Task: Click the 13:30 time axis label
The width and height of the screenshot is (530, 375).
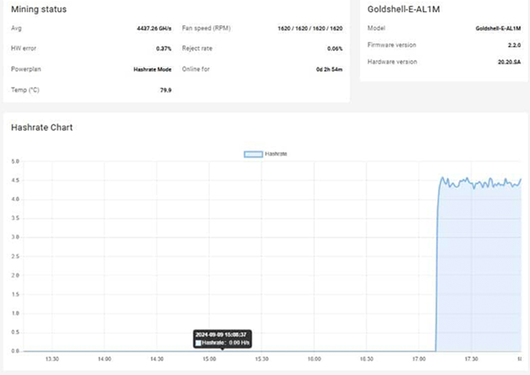Action: pyautogui.click(x=52, y=359)
